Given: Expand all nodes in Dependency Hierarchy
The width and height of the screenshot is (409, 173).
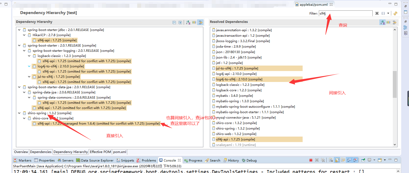Looking at the screenshot, I should [180, 23].
